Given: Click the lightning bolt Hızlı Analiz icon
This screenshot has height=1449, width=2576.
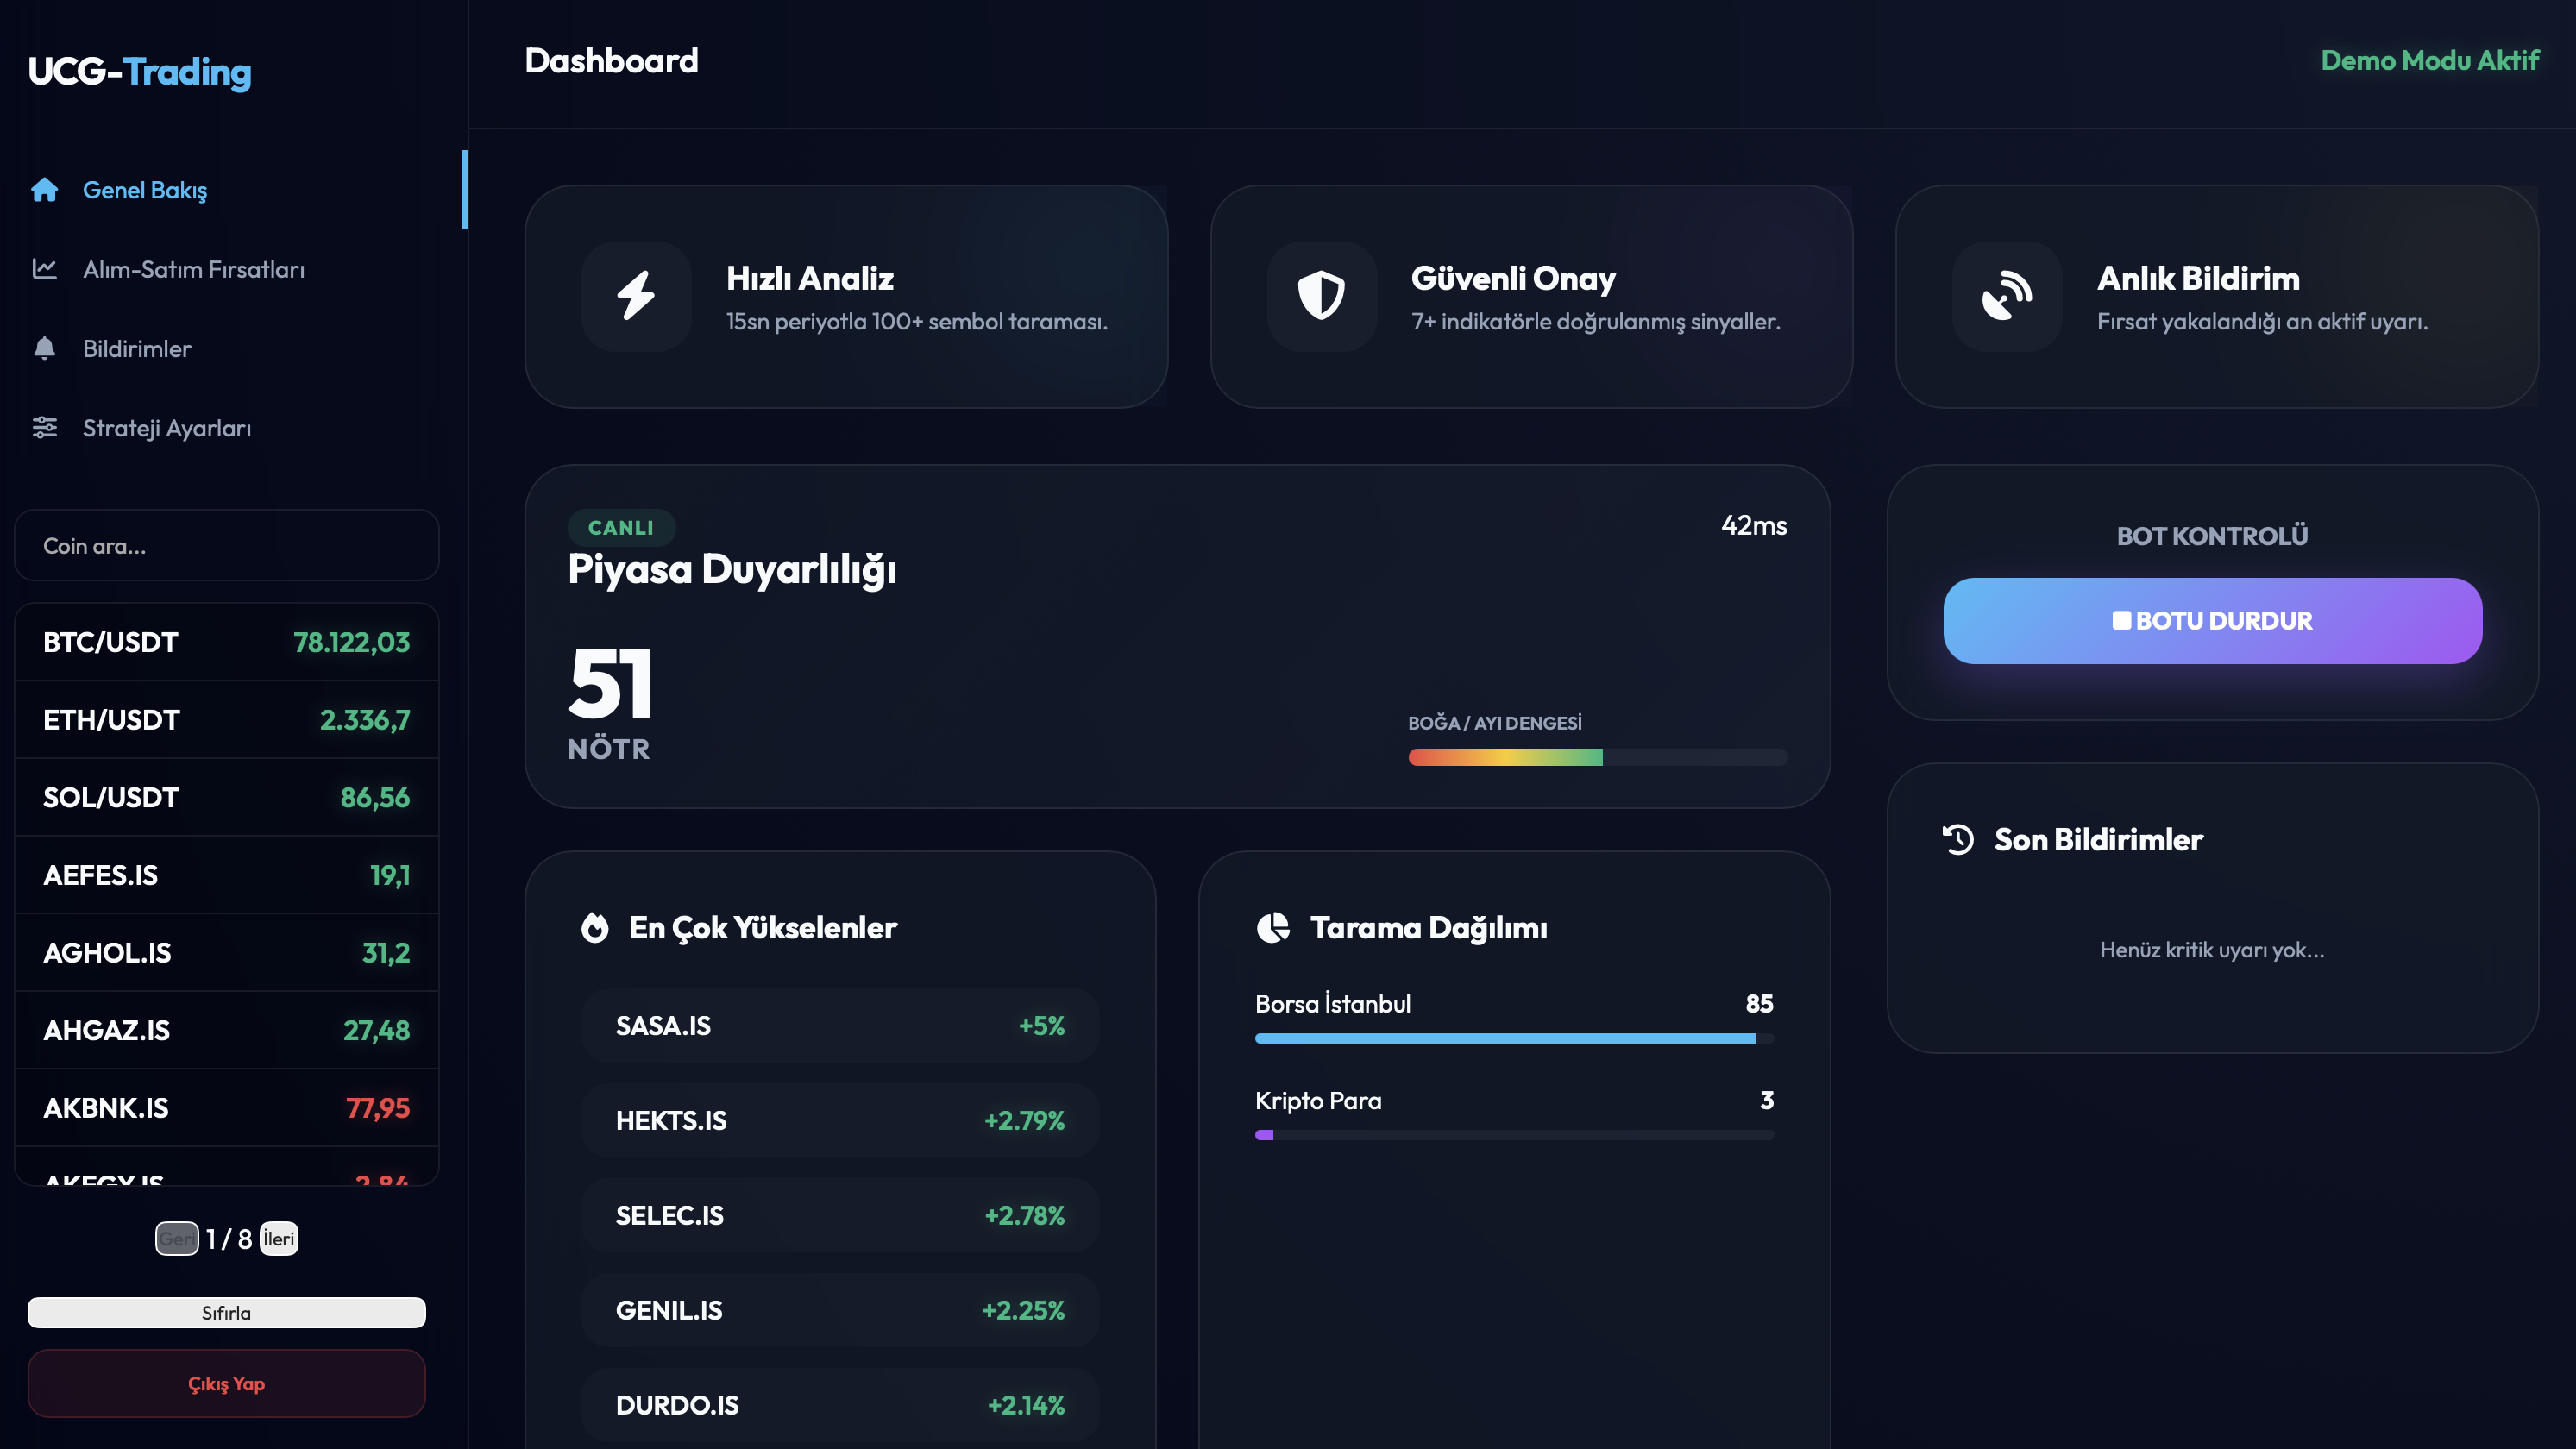Looking at the screenshot, I should 636,295.
